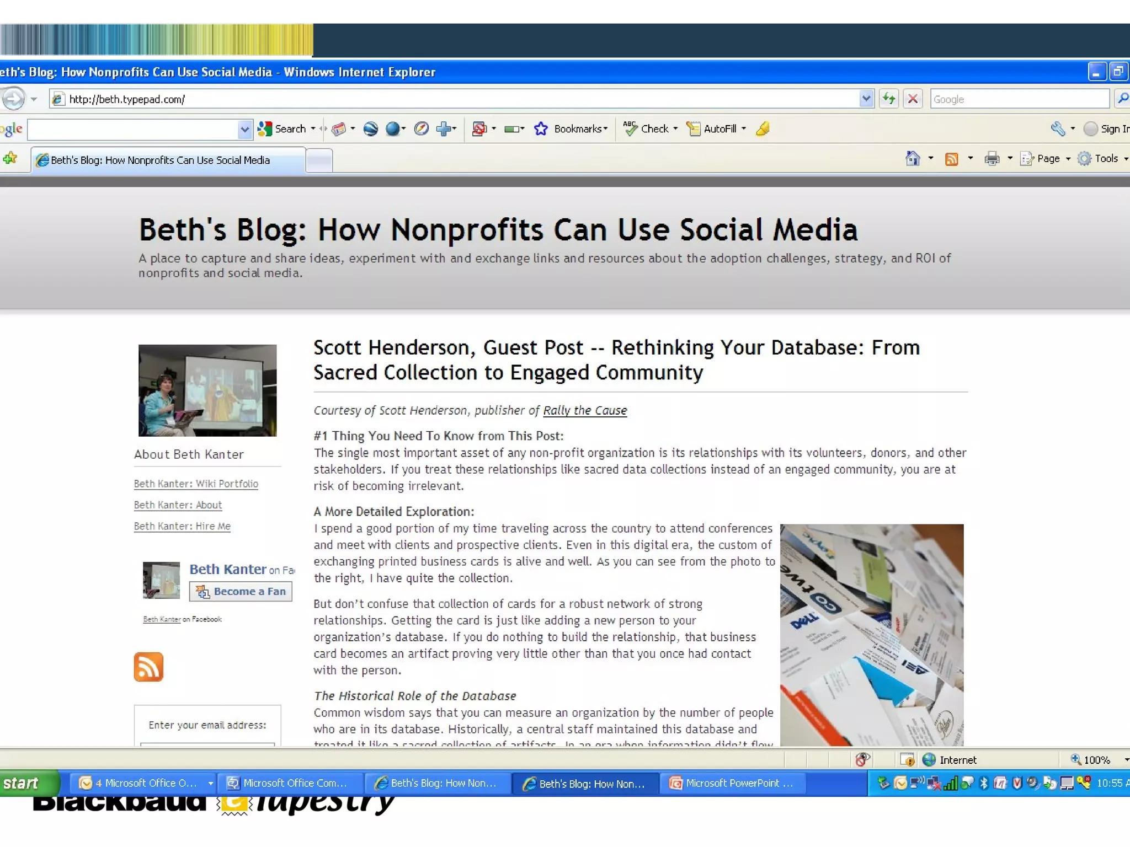Click the spelling Check toolbar button
1130x847 pixels.
pyautogui.click(x=649, y=129)
